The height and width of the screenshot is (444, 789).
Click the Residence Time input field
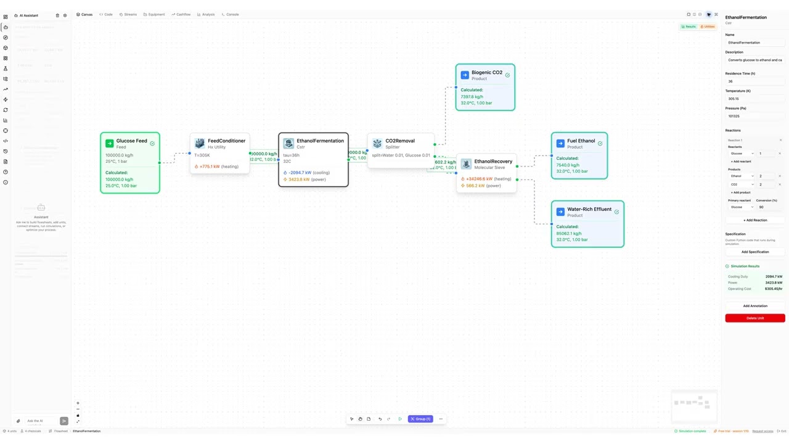point(755,81)
